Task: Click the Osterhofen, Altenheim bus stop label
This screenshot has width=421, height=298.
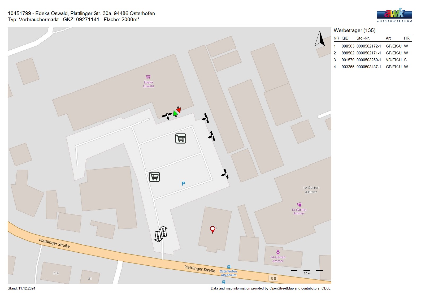Action: point(228,273)
